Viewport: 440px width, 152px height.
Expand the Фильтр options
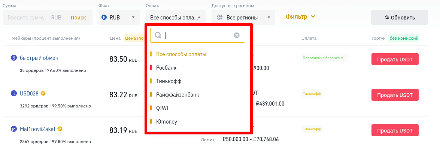300,17
